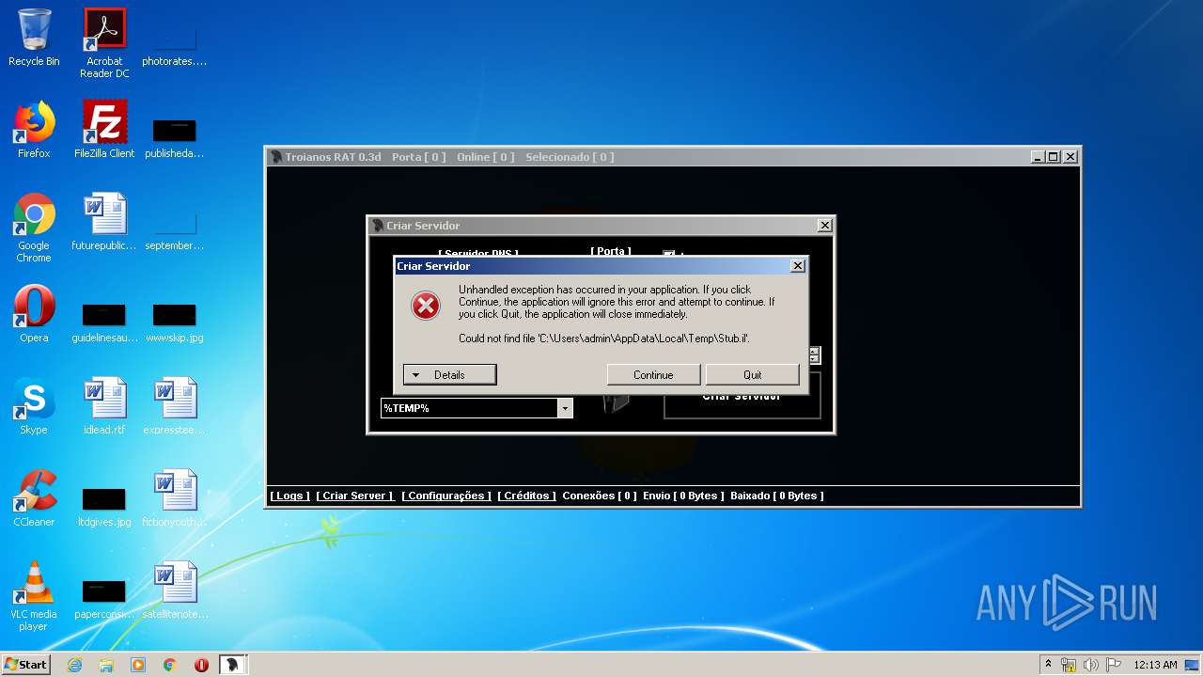The height and width of the screenshot is (677, 1203).
Task: Select the paperconsi desktop file
Action: [104, 598]
